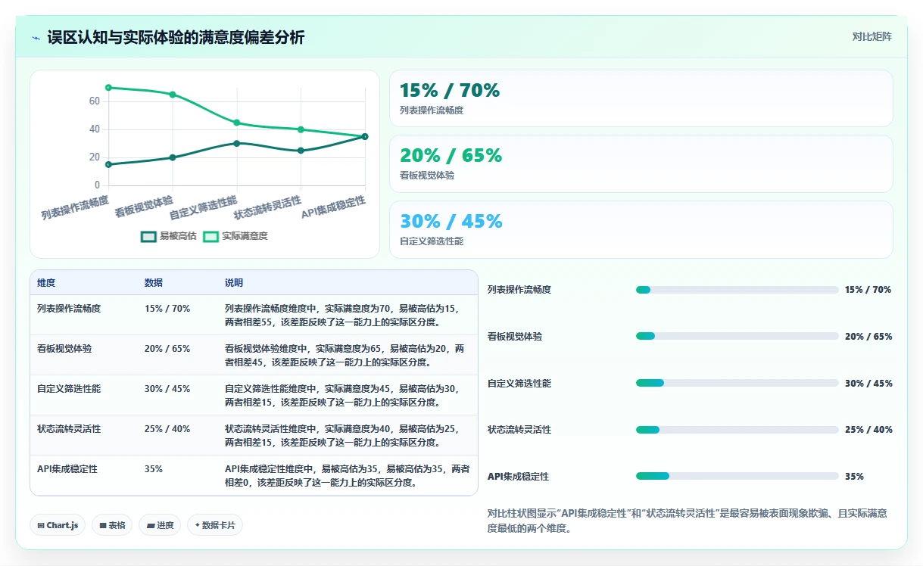This screenshot has width=923, height=566.
Task: Click the 实际满意度 point at 状态流转灵活性 on the chart
Action: (301, 129)
